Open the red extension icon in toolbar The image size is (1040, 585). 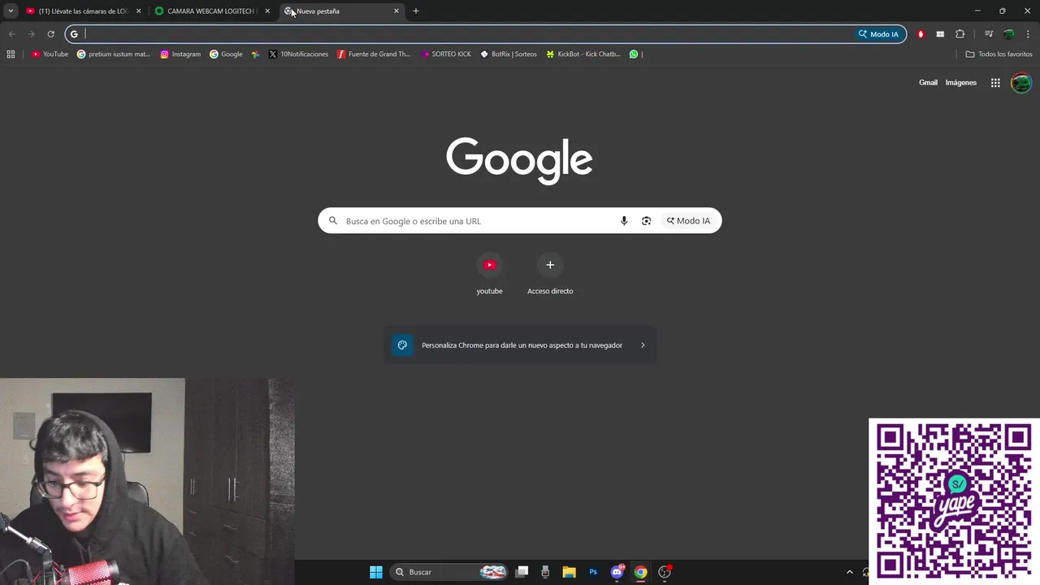[921, 34]
